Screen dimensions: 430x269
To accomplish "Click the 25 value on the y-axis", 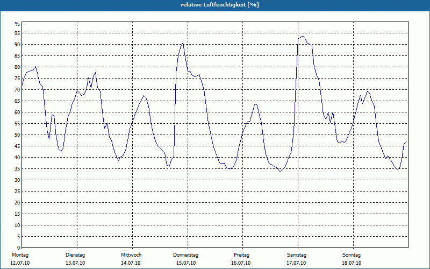I will (x=17, y=192).
